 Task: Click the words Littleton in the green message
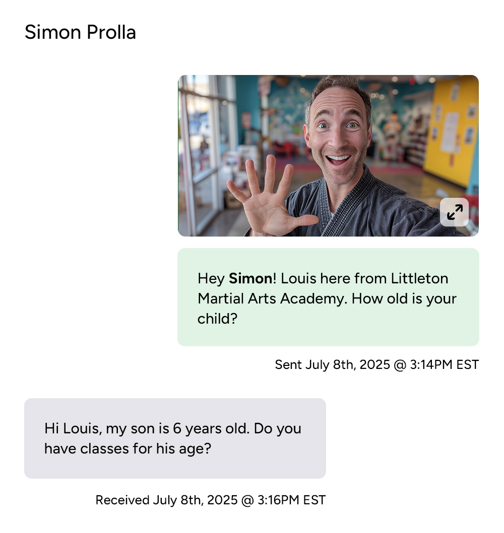tap(419, 278)
